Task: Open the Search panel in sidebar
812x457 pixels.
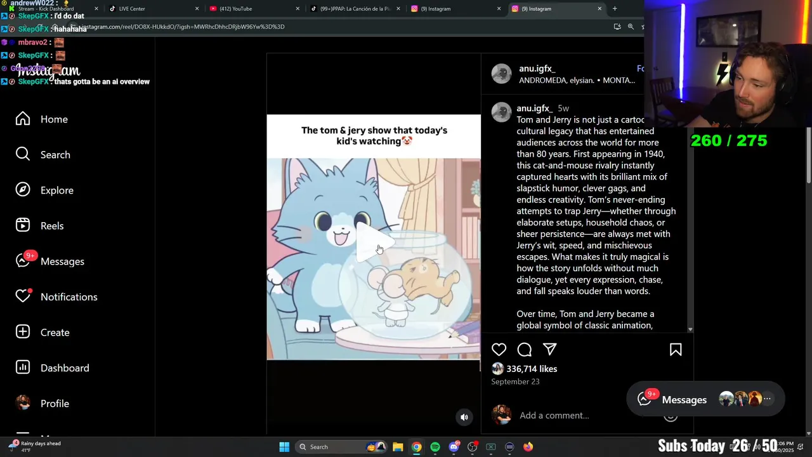Action: tap(43, 155)
